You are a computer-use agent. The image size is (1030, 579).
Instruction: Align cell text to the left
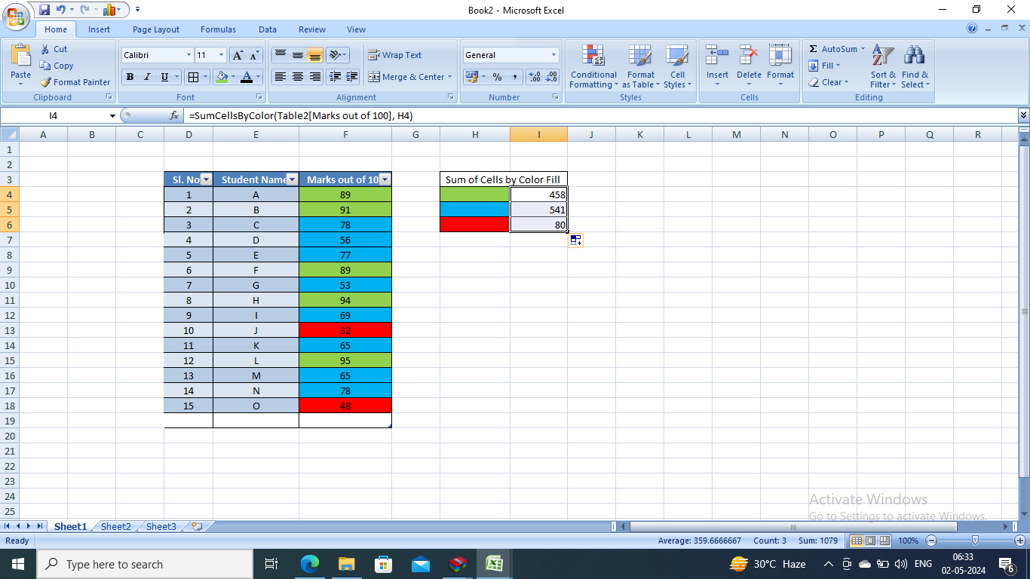pyautogui.click(x=280, y=77)
